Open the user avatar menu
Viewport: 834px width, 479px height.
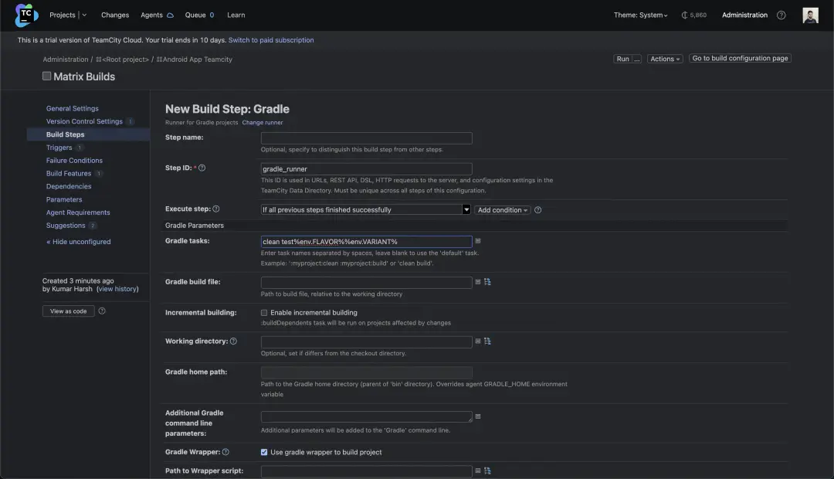click(810, 15)
